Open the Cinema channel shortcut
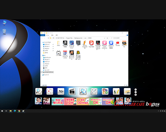The height and width of the screenshot is (132, 166). (x=124, y=44)
